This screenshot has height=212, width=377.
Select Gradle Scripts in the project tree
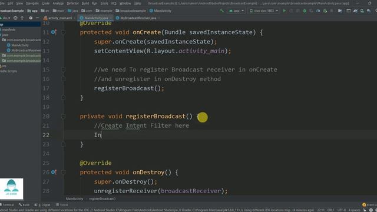[8, 71]
